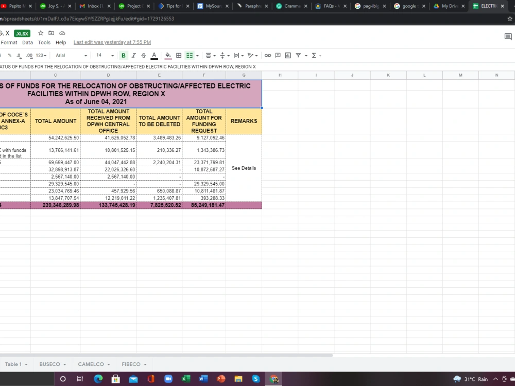Screen dimensions: 515x386
Task: Toggle bold formatting
Action: tap(124, 56)
